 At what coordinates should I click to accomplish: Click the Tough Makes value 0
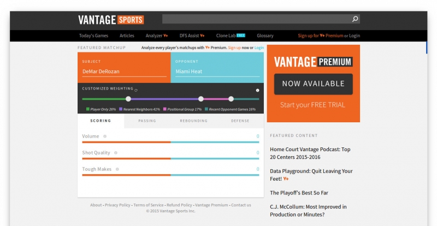(x=258, y=169)
